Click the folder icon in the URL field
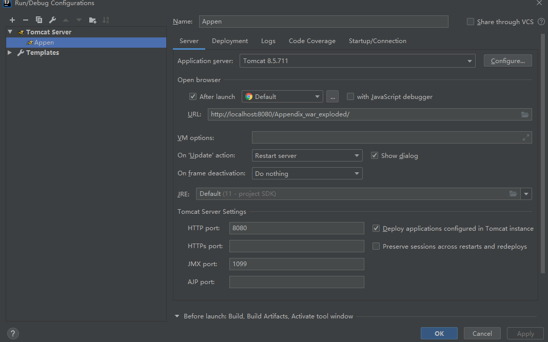 [x=524, y=114]
